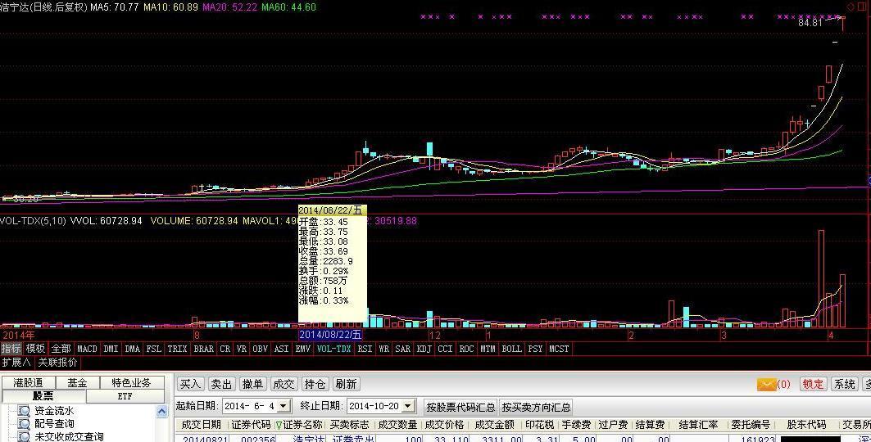This screenshot has height=442, width=871.
Task: Click the 锁定 button
Action: [813, 384]
